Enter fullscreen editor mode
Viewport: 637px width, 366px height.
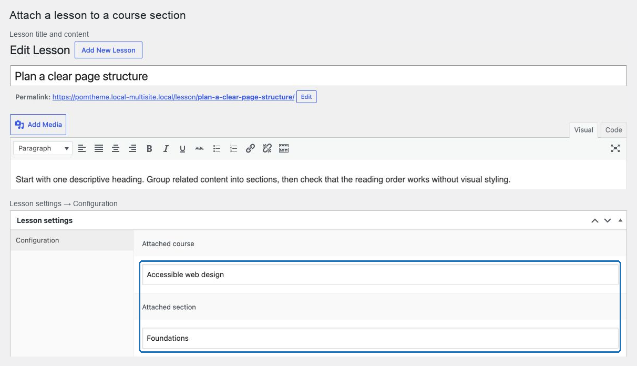click(615, 148)
